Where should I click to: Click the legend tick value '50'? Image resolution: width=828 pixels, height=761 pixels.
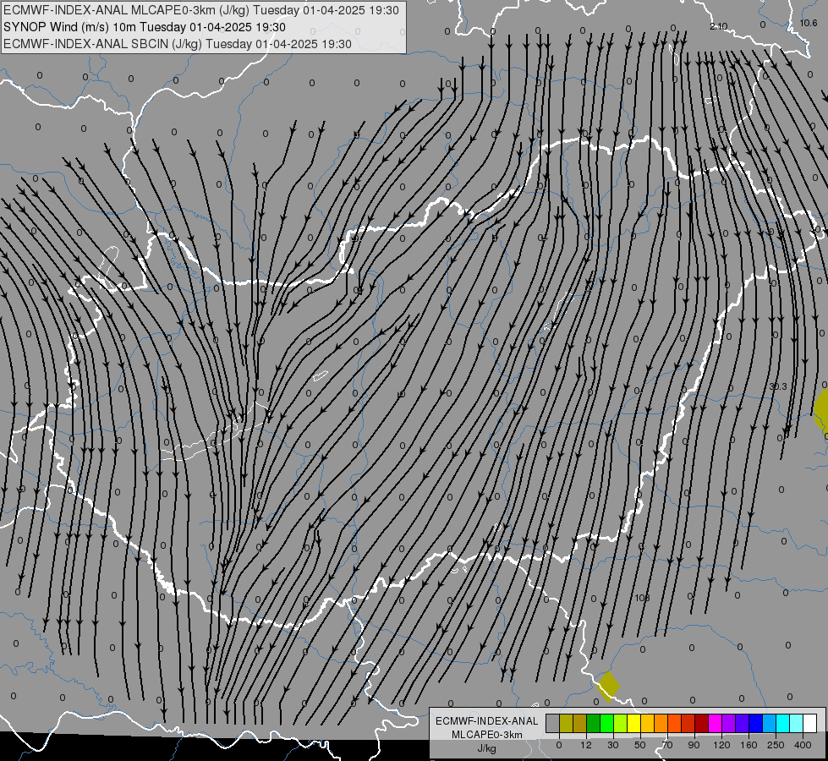[640, 745]
